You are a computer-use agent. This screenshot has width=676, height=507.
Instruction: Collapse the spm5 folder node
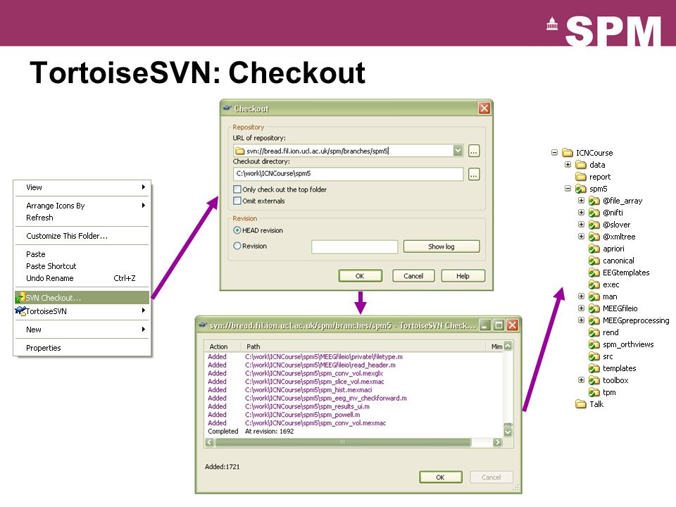point(568,189)
